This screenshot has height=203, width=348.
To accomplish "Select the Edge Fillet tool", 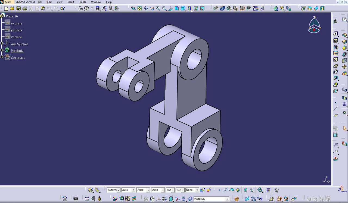I will click(x=344, y=35).
